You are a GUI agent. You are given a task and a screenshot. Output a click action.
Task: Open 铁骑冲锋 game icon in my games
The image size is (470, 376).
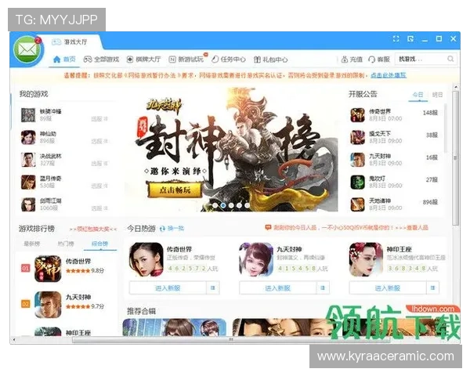28,115
